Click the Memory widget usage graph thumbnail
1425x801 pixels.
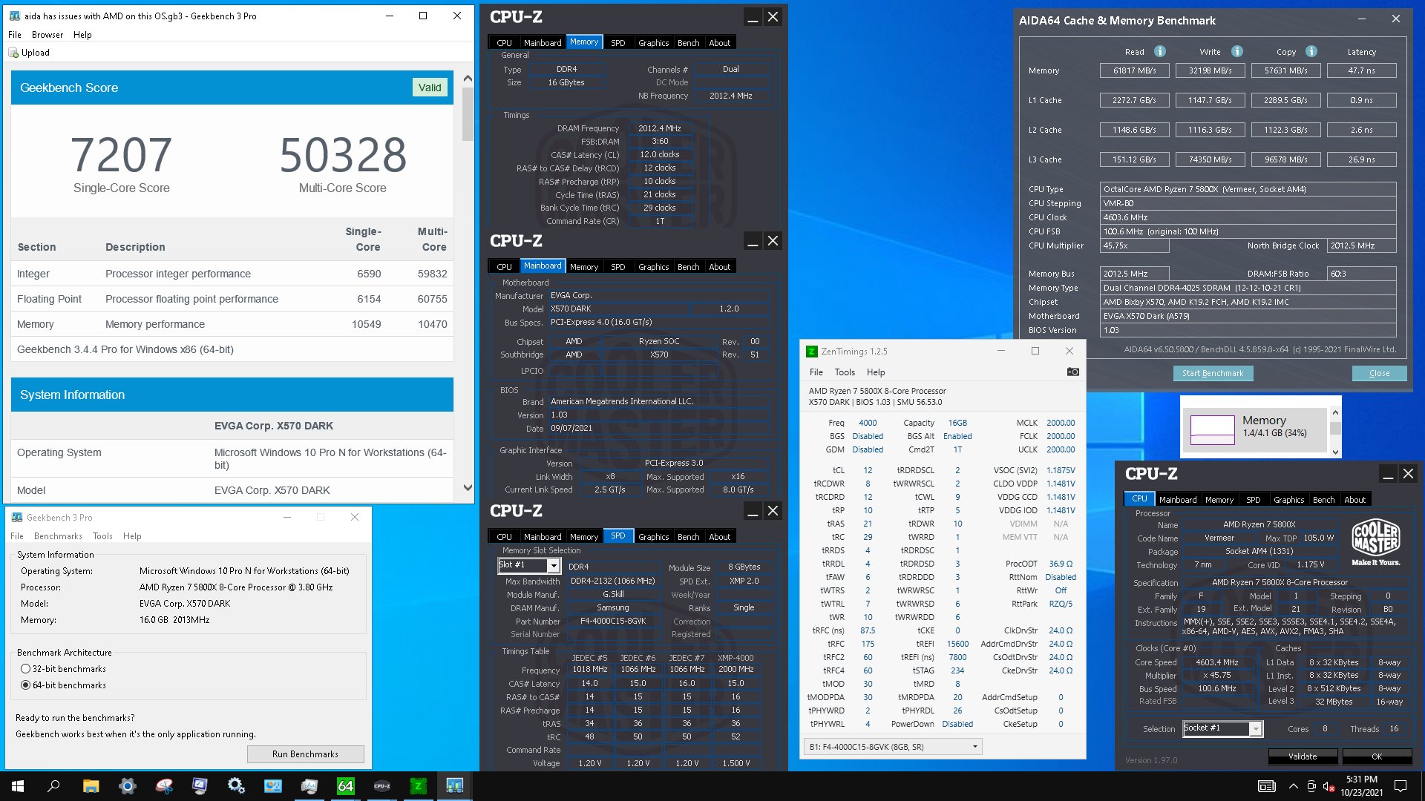1212,430
